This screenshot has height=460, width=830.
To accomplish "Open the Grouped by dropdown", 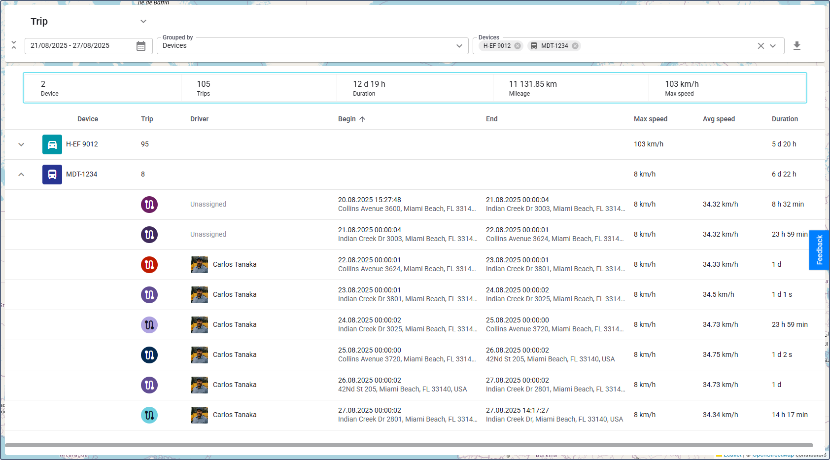I will pyautogui.click(x=312, y=46).
